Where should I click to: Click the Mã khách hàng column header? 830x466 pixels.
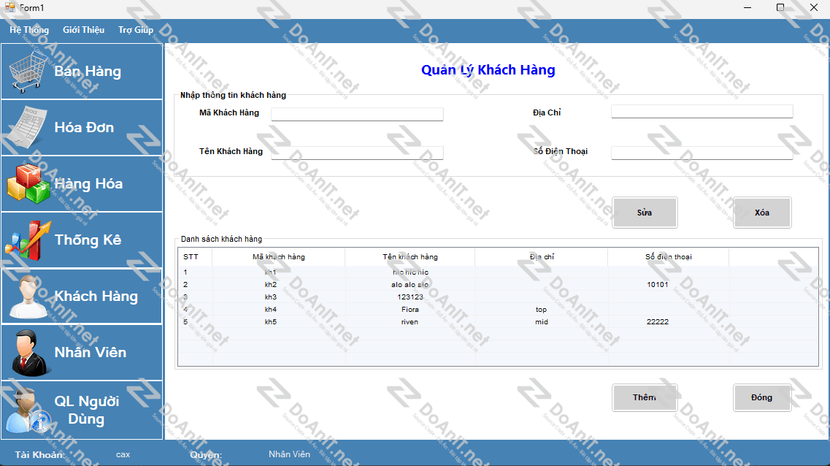point(278,257)
